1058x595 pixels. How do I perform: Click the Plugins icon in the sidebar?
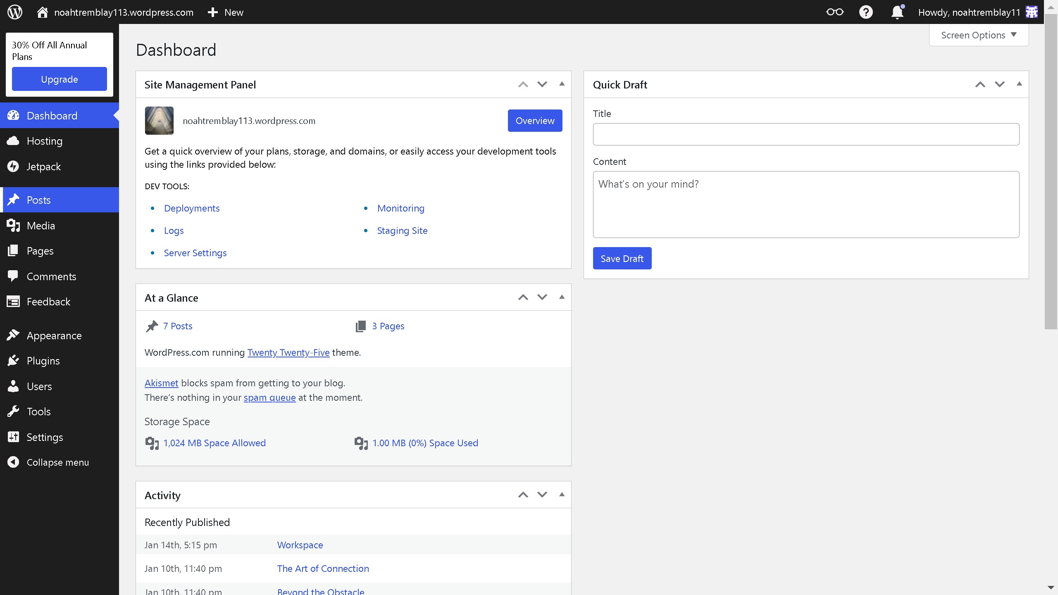(x=13, y=360)
